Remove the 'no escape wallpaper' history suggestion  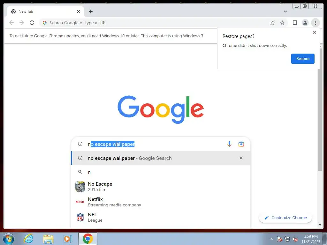point(241,158)
